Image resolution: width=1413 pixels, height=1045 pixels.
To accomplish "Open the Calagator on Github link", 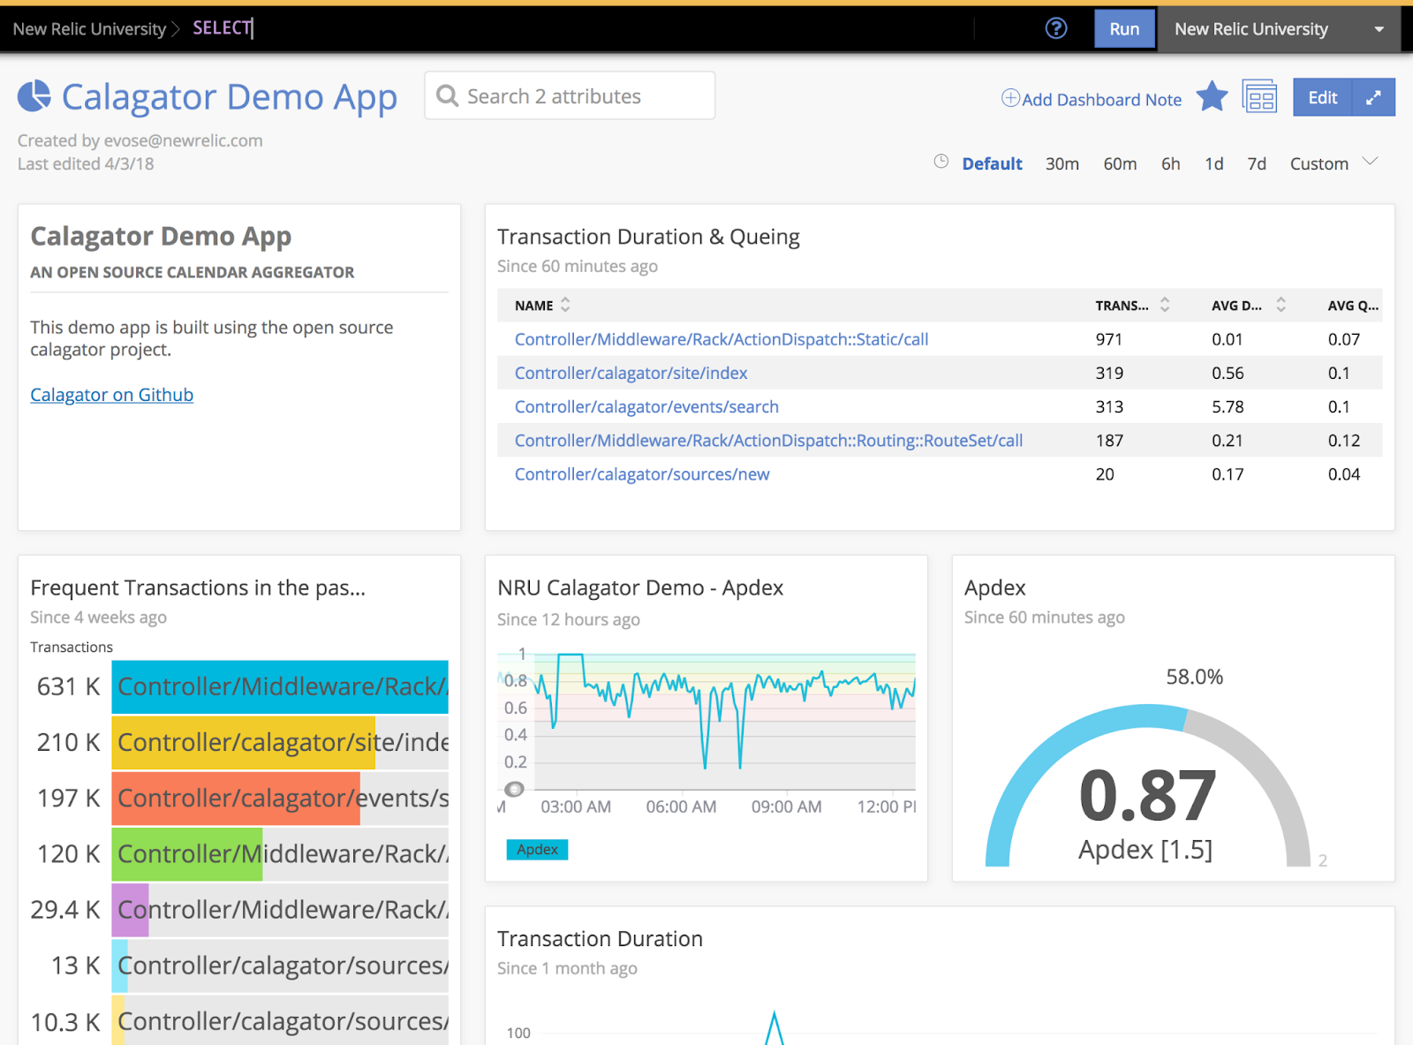I will 111,395.
